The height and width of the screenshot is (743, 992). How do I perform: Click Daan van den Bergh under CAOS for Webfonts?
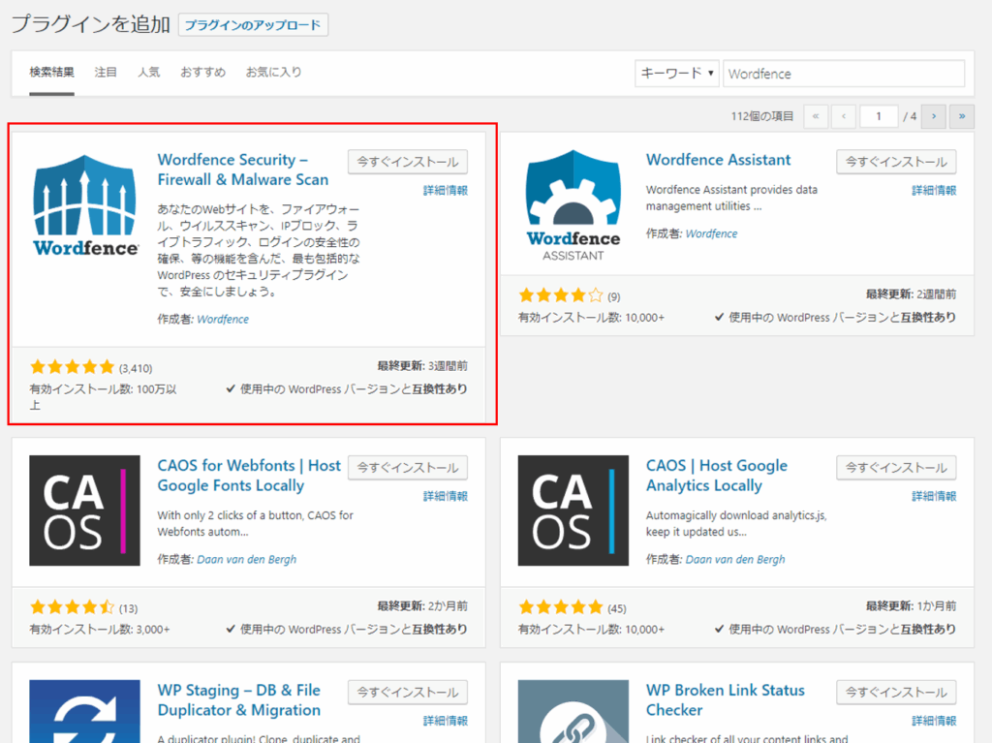247,560
